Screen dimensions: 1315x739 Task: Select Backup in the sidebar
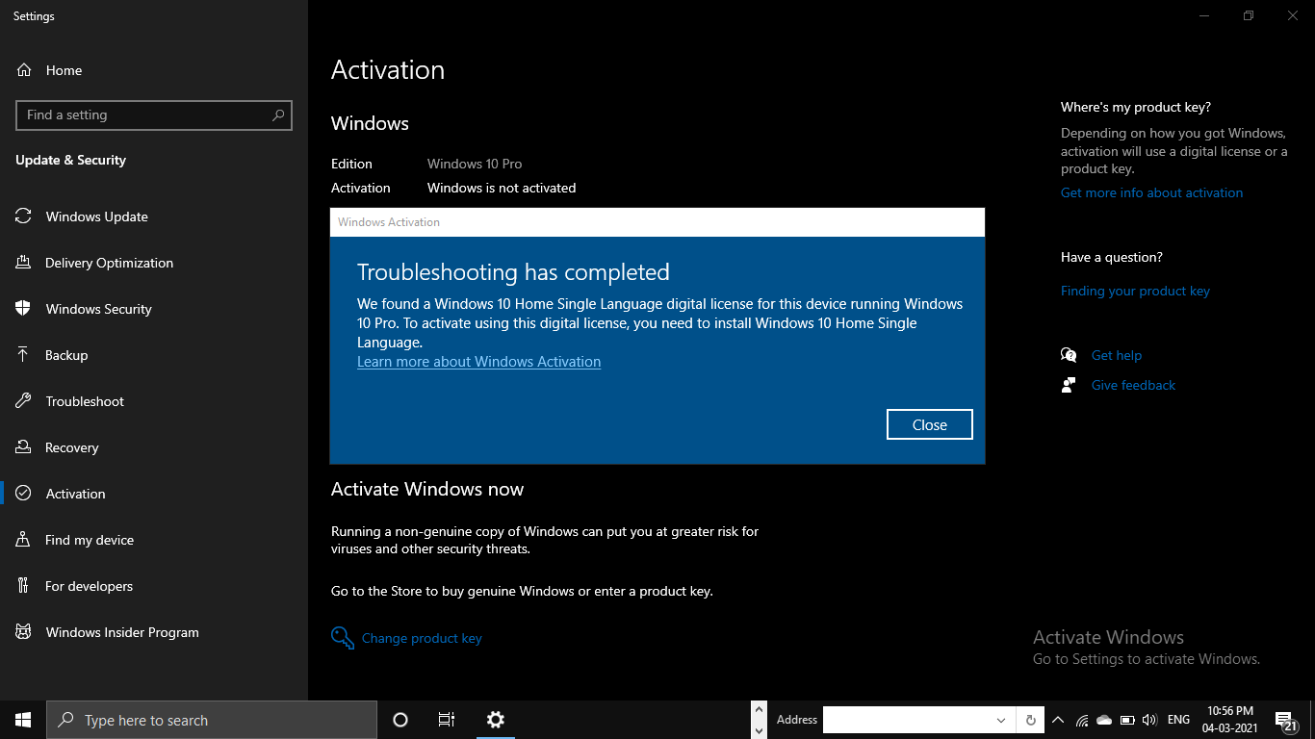[66, 355]
